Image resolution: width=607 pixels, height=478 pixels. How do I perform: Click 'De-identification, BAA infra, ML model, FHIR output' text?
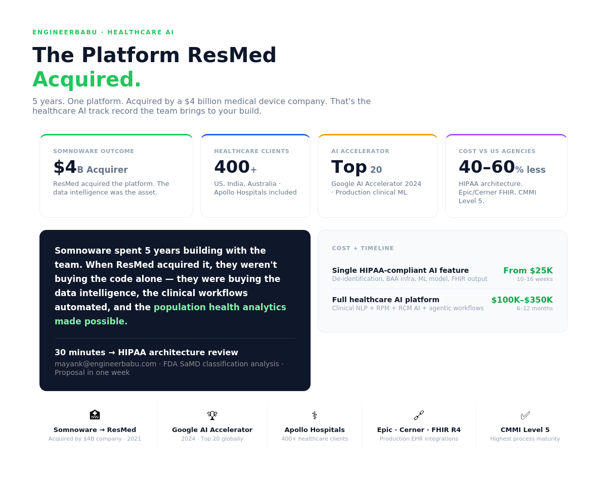pos(410,279)
